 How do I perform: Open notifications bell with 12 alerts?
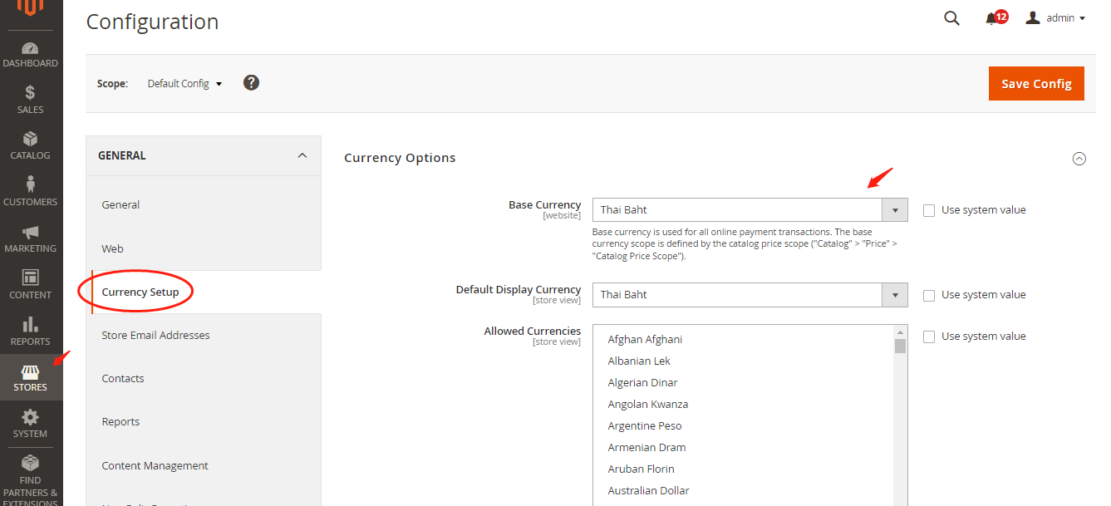pyautogui.click(x=995, y=17)
